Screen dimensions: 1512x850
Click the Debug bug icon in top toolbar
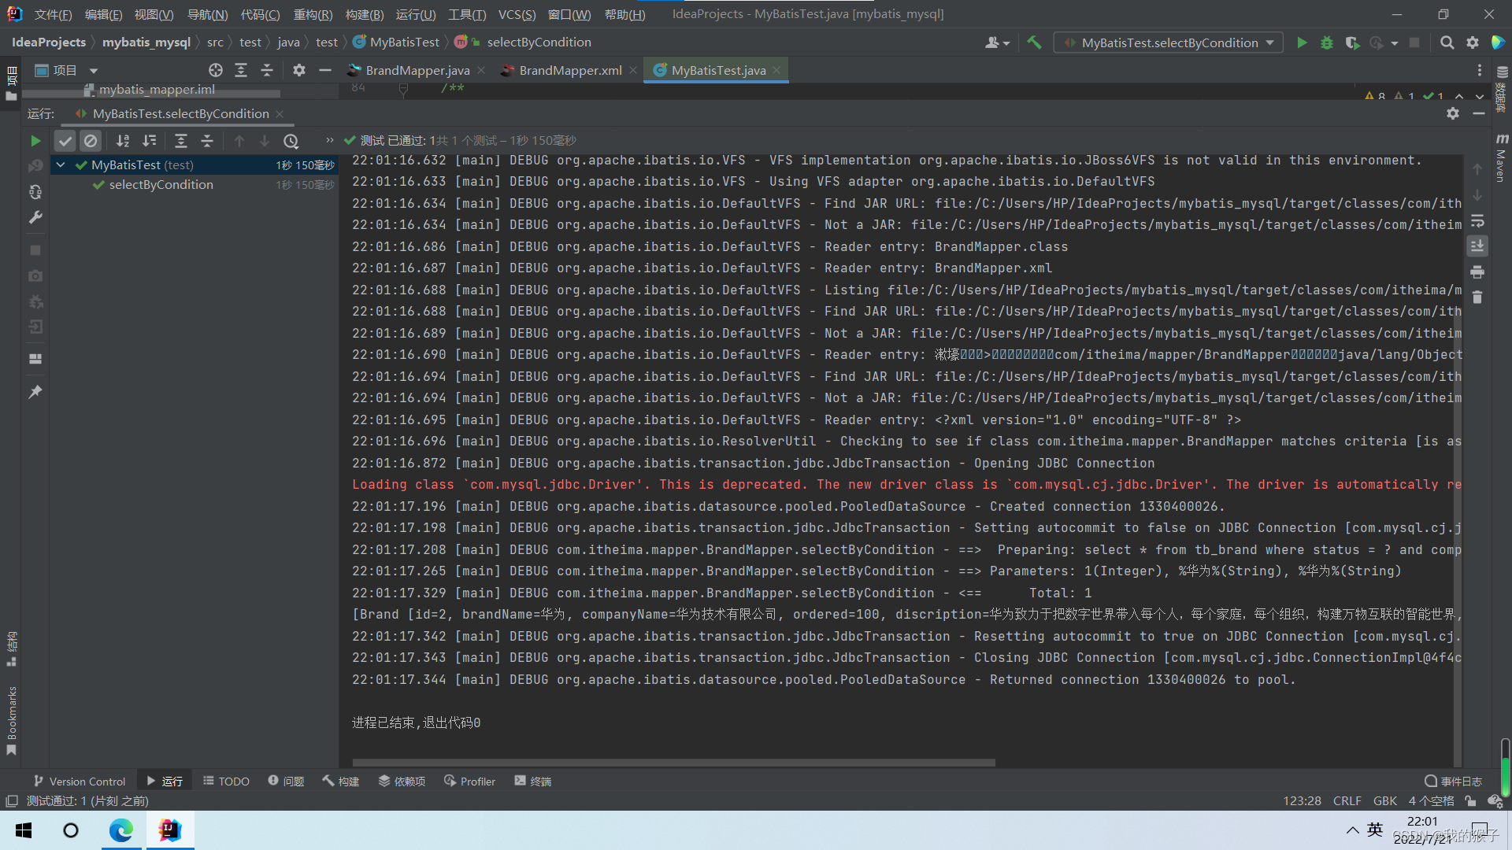(x=1327, y=42)
